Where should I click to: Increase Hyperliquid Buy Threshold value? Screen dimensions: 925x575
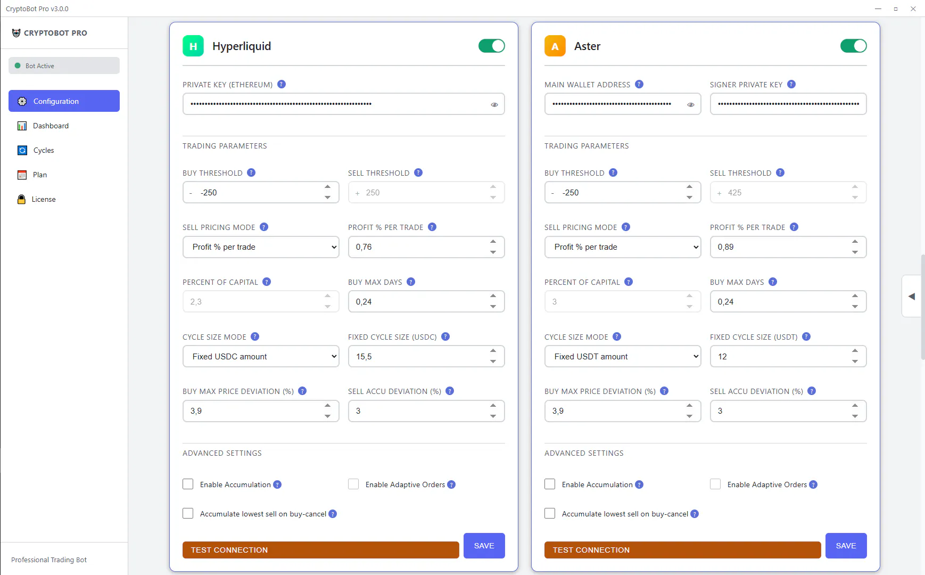point(328,187)
